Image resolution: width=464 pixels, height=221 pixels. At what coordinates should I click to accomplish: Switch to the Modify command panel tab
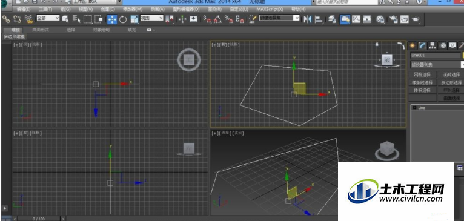point(422,45)
